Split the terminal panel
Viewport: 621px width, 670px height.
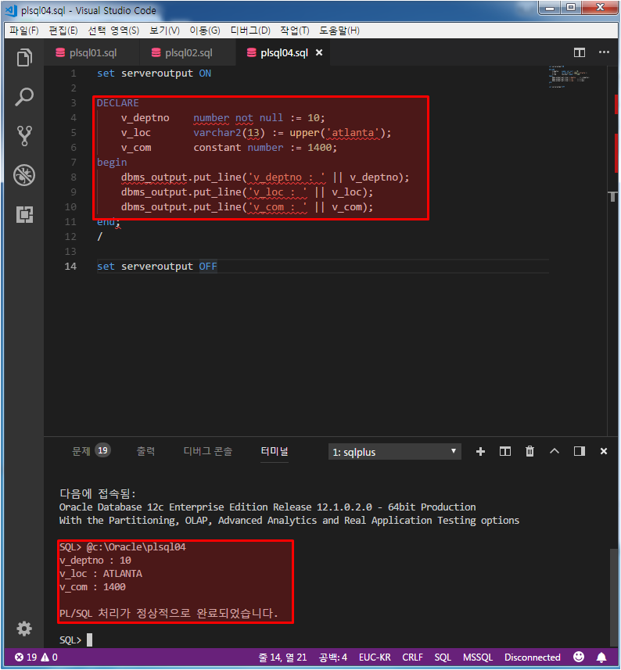coord(504,452)
